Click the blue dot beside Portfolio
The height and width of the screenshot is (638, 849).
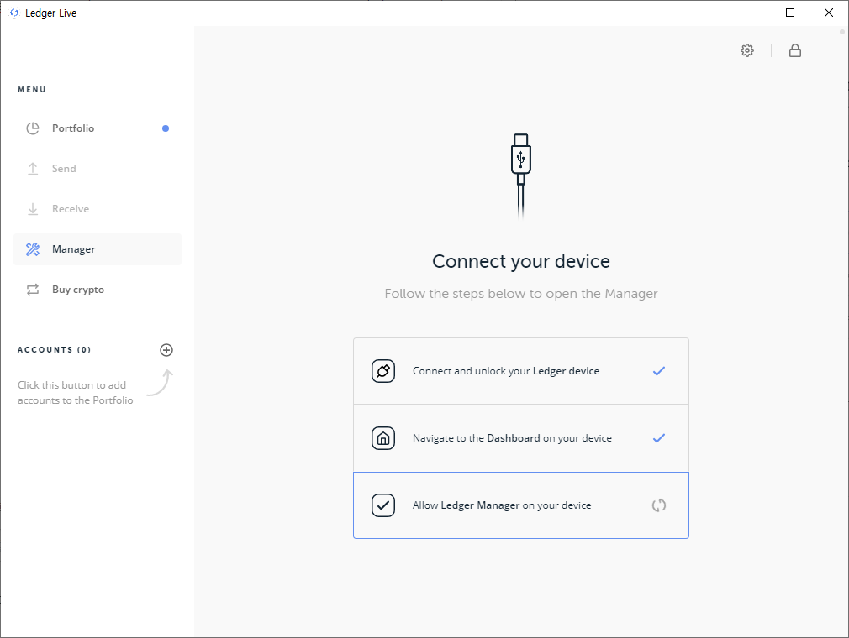pyautogui.click(x=166, y=128)
